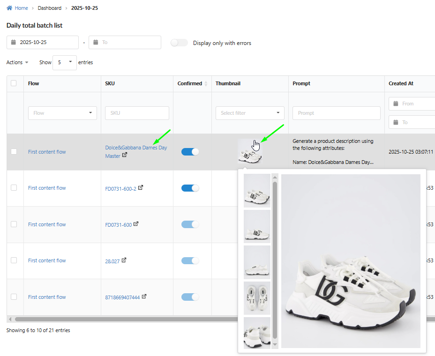
Task: Toggle Display only with errors switch
Action: (179, 43)
